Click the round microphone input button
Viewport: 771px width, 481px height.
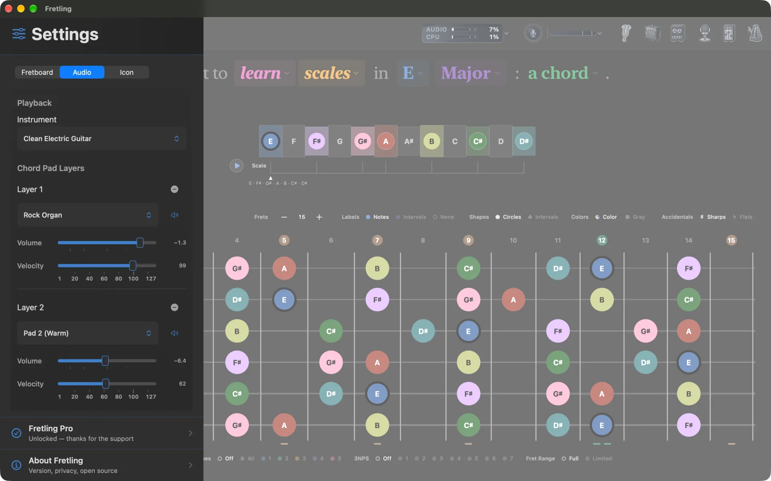[533, 33]
